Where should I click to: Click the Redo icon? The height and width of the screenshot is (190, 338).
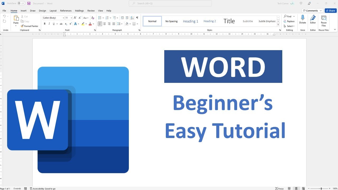[4, 21]
